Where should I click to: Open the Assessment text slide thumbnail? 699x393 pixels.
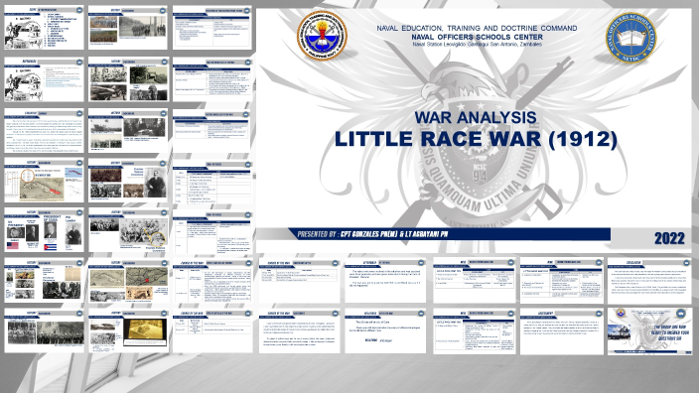coord(561,331)
